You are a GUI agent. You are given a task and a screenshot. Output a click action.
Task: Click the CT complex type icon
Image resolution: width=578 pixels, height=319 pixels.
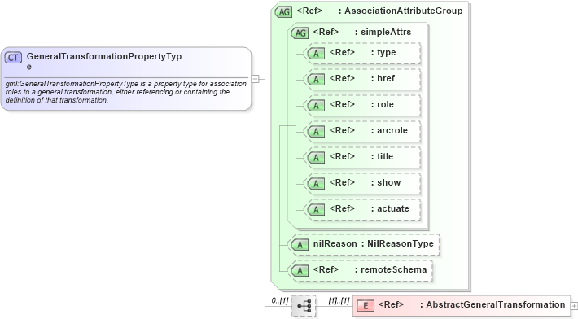[13, 58]
